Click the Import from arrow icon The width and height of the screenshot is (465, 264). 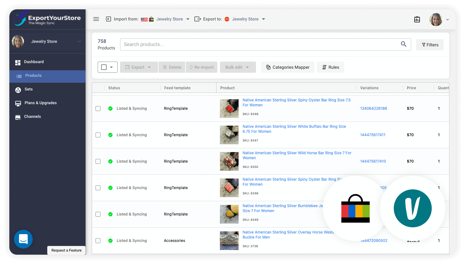(108, 19)
